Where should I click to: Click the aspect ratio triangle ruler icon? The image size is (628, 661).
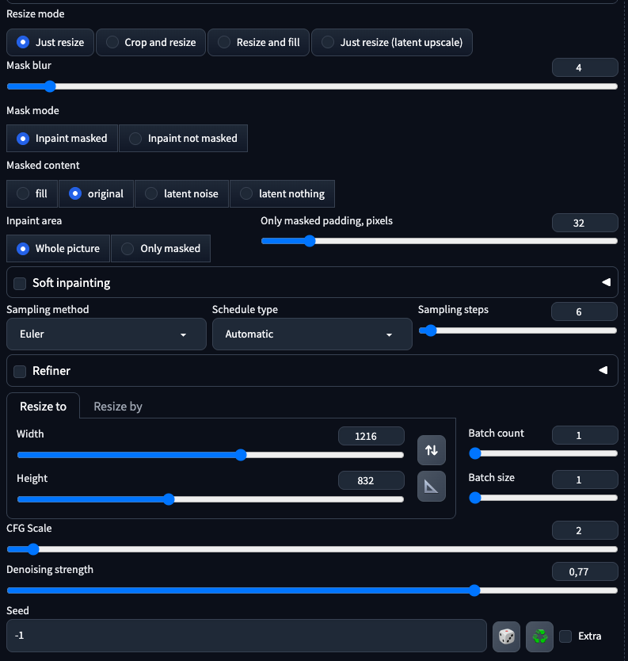pos(432,487)
